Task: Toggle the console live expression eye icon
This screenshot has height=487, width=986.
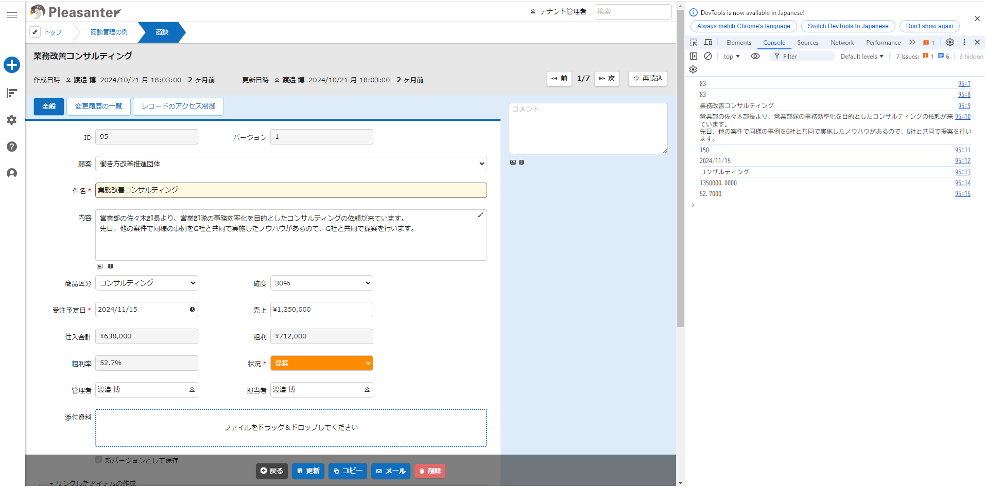Action: [x=755, y=57]
